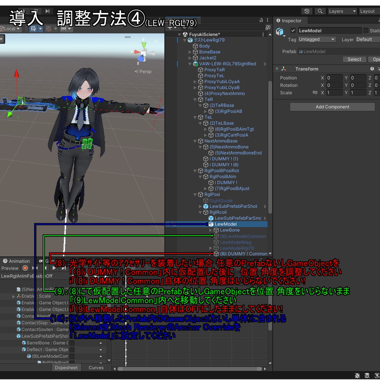
Task: Switch to the Animation tab
Action: point(16,261)
